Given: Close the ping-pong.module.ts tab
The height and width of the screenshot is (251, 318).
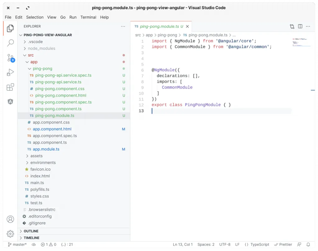Looking at the screenshot, I should point(187,26).
